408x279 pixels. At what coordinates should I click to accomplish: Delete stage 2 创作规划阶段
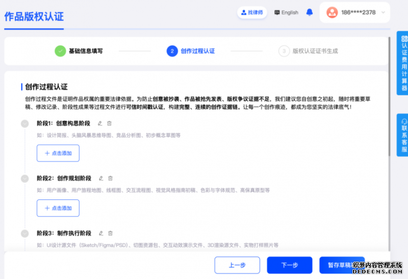110,179
